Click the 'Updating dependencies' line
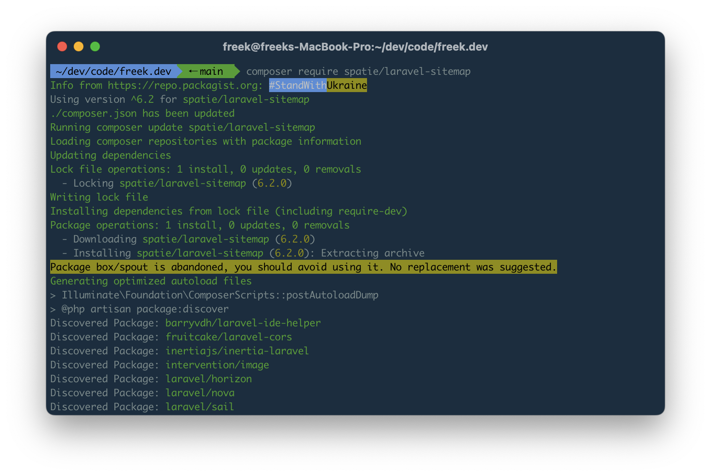 pyautogui.click(x=111, y=155)
